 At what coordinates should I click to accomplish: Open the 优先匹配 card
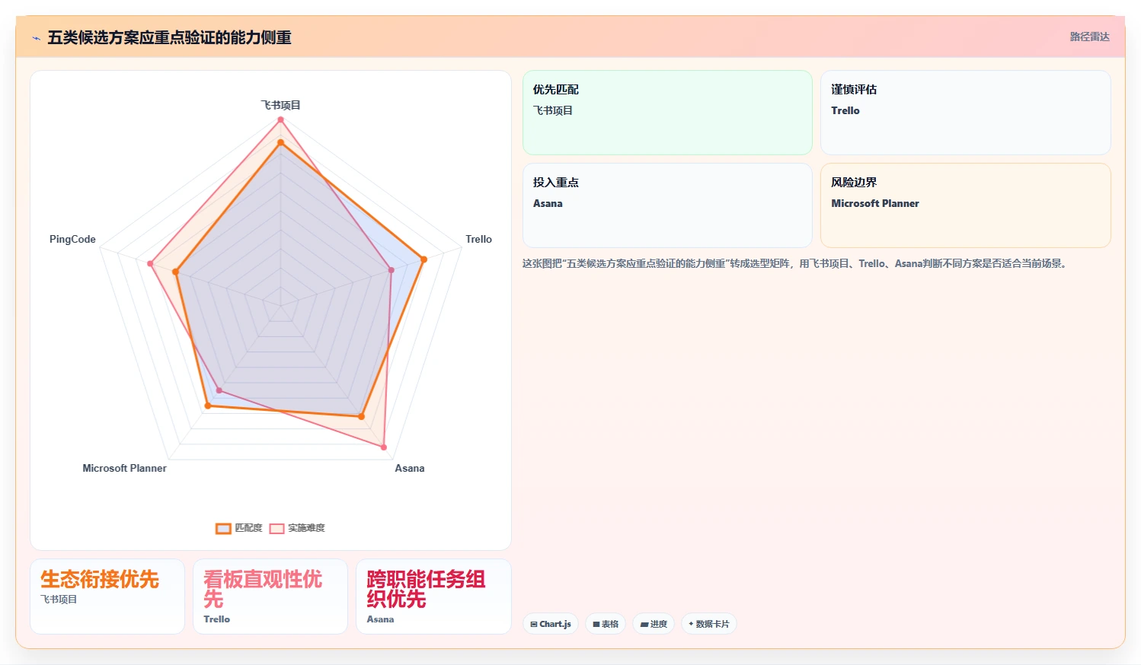[667, 113]
